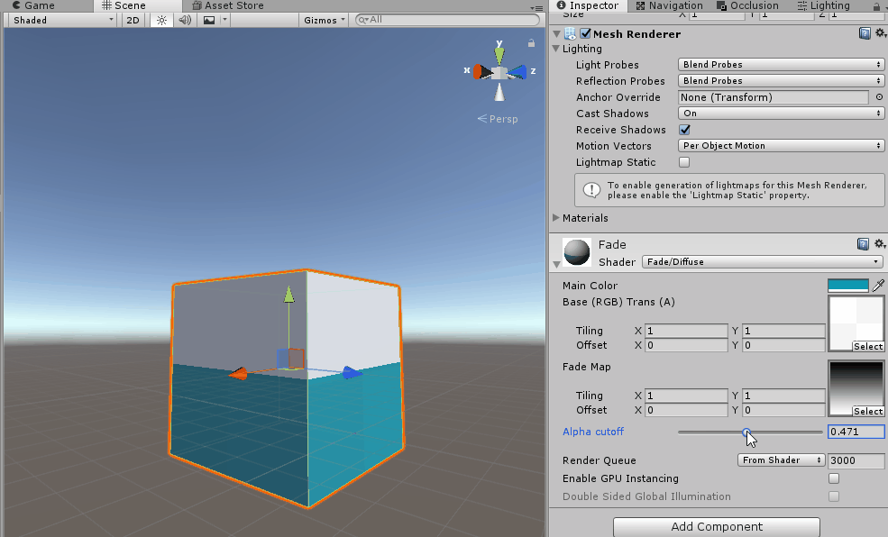The width and height of the screenshot is (888, 537).
Task: Open the Mesh Renderer help documentation icon
Action: [x=865, y=33]
